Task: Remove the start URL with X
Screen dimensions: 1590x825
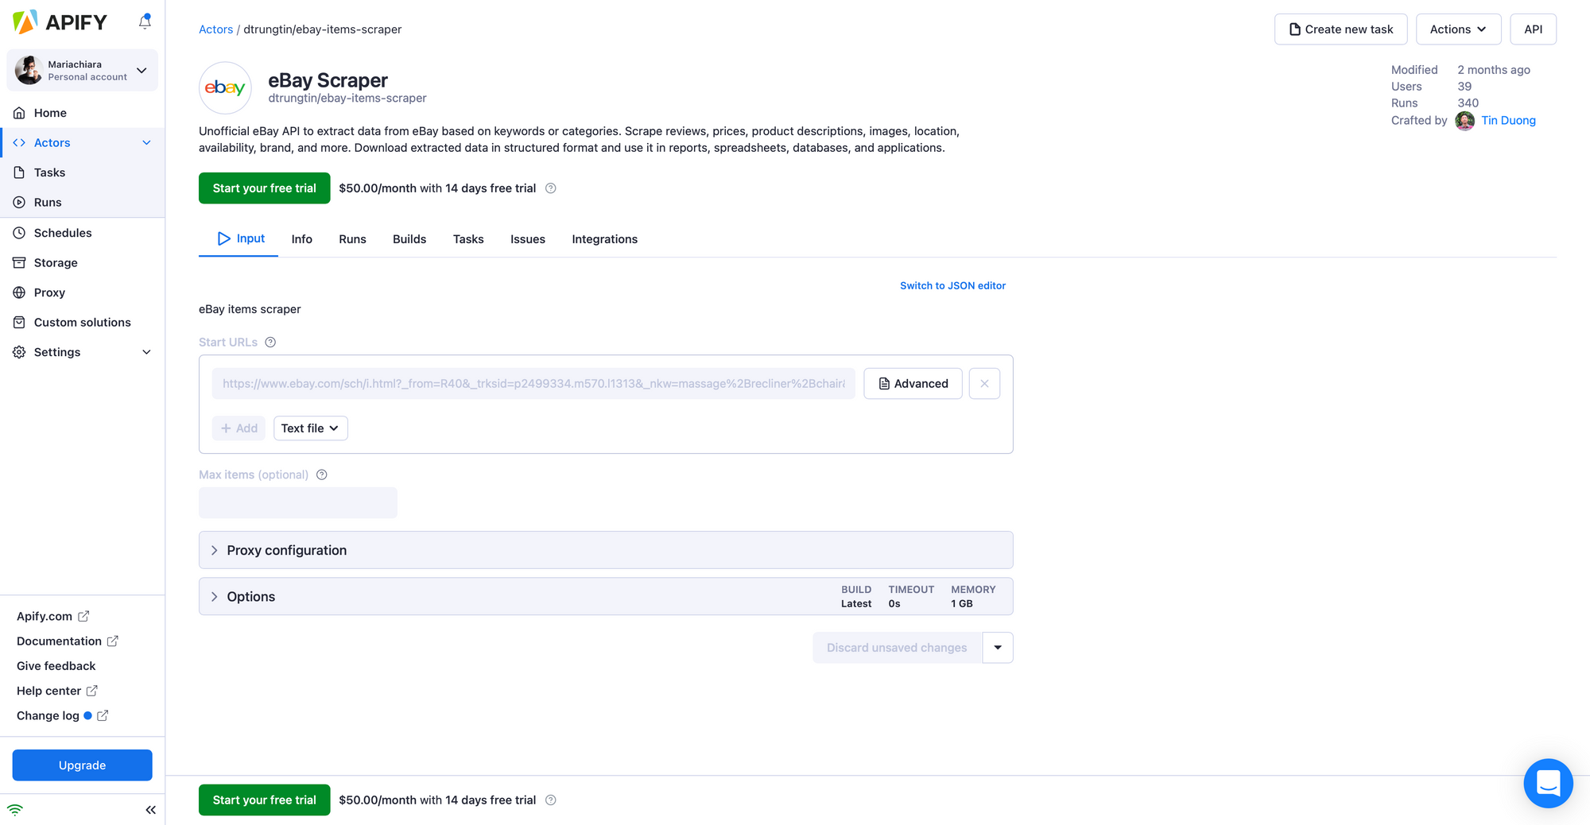Action: pyautogui.click(x=985, y=384)
